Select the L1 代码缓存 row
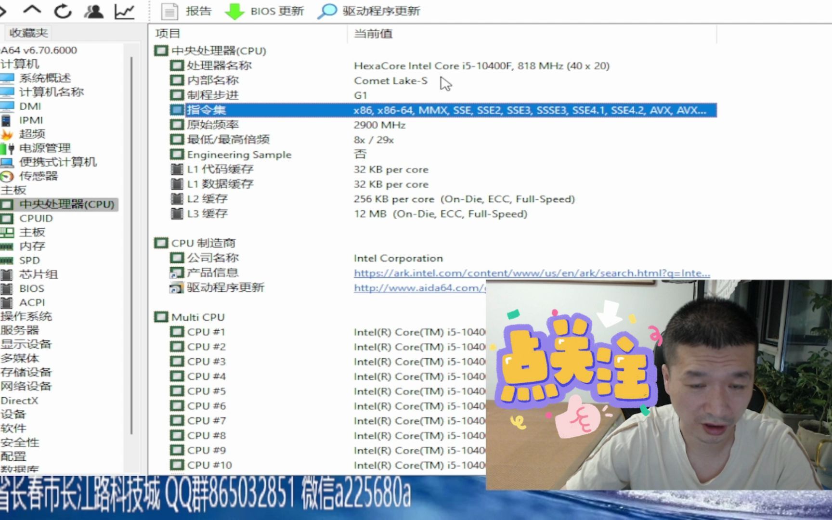Viewport: 832px width, 520px height. click(443, 169)
